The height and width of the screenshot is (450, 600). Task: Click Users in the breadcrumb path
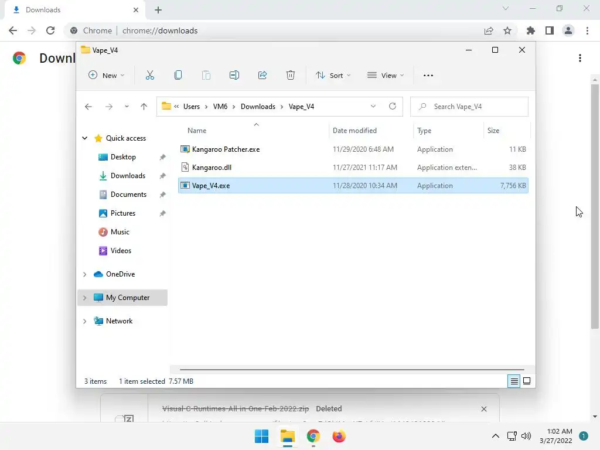[x=192, y=107]
